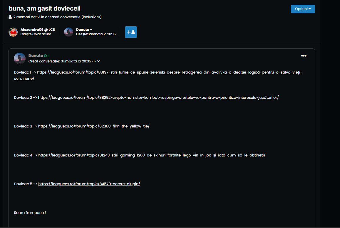Click the members icon beside '2 membri activi'
Viewport: 340px width, 228px height.
[10, 17]
